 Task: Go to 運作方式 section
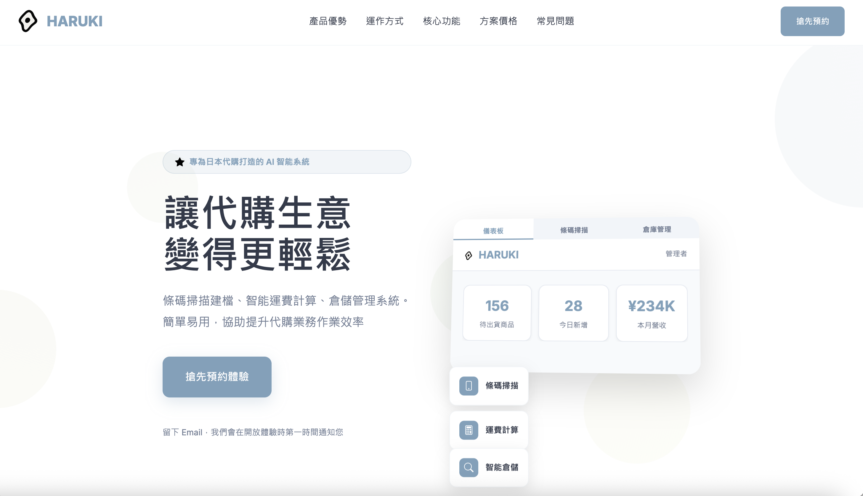(384, 21)
